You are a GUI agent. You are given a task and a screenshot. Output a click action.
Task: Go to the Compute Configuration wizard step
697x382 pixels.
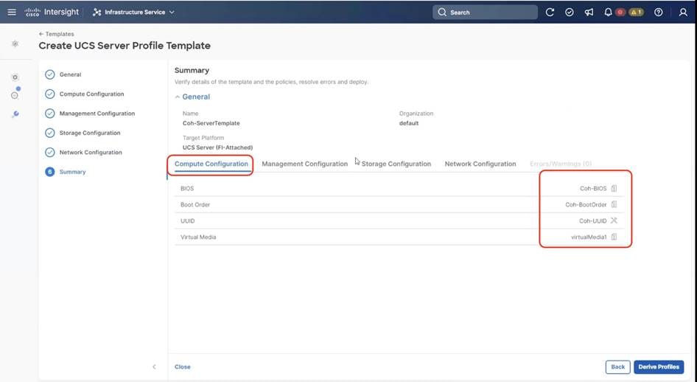coord(85,94)
